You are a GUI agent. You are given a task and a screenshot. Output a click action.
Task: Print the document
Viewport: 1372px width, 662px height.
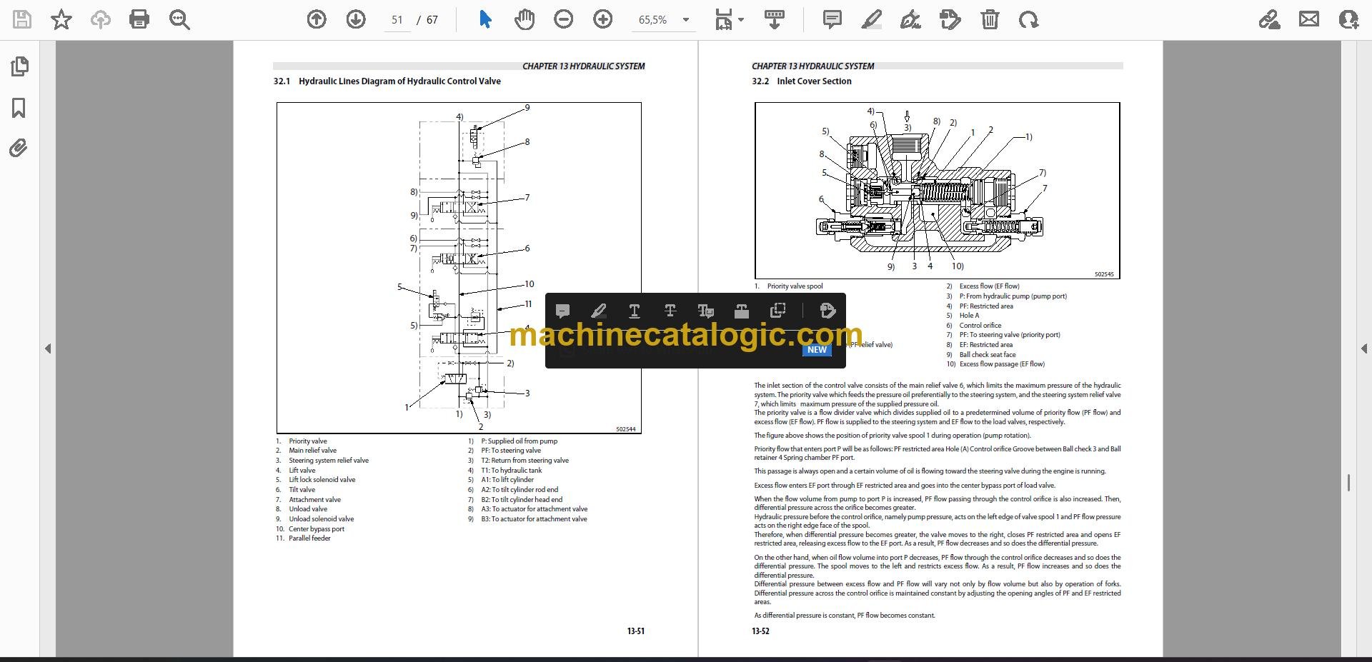139,20
